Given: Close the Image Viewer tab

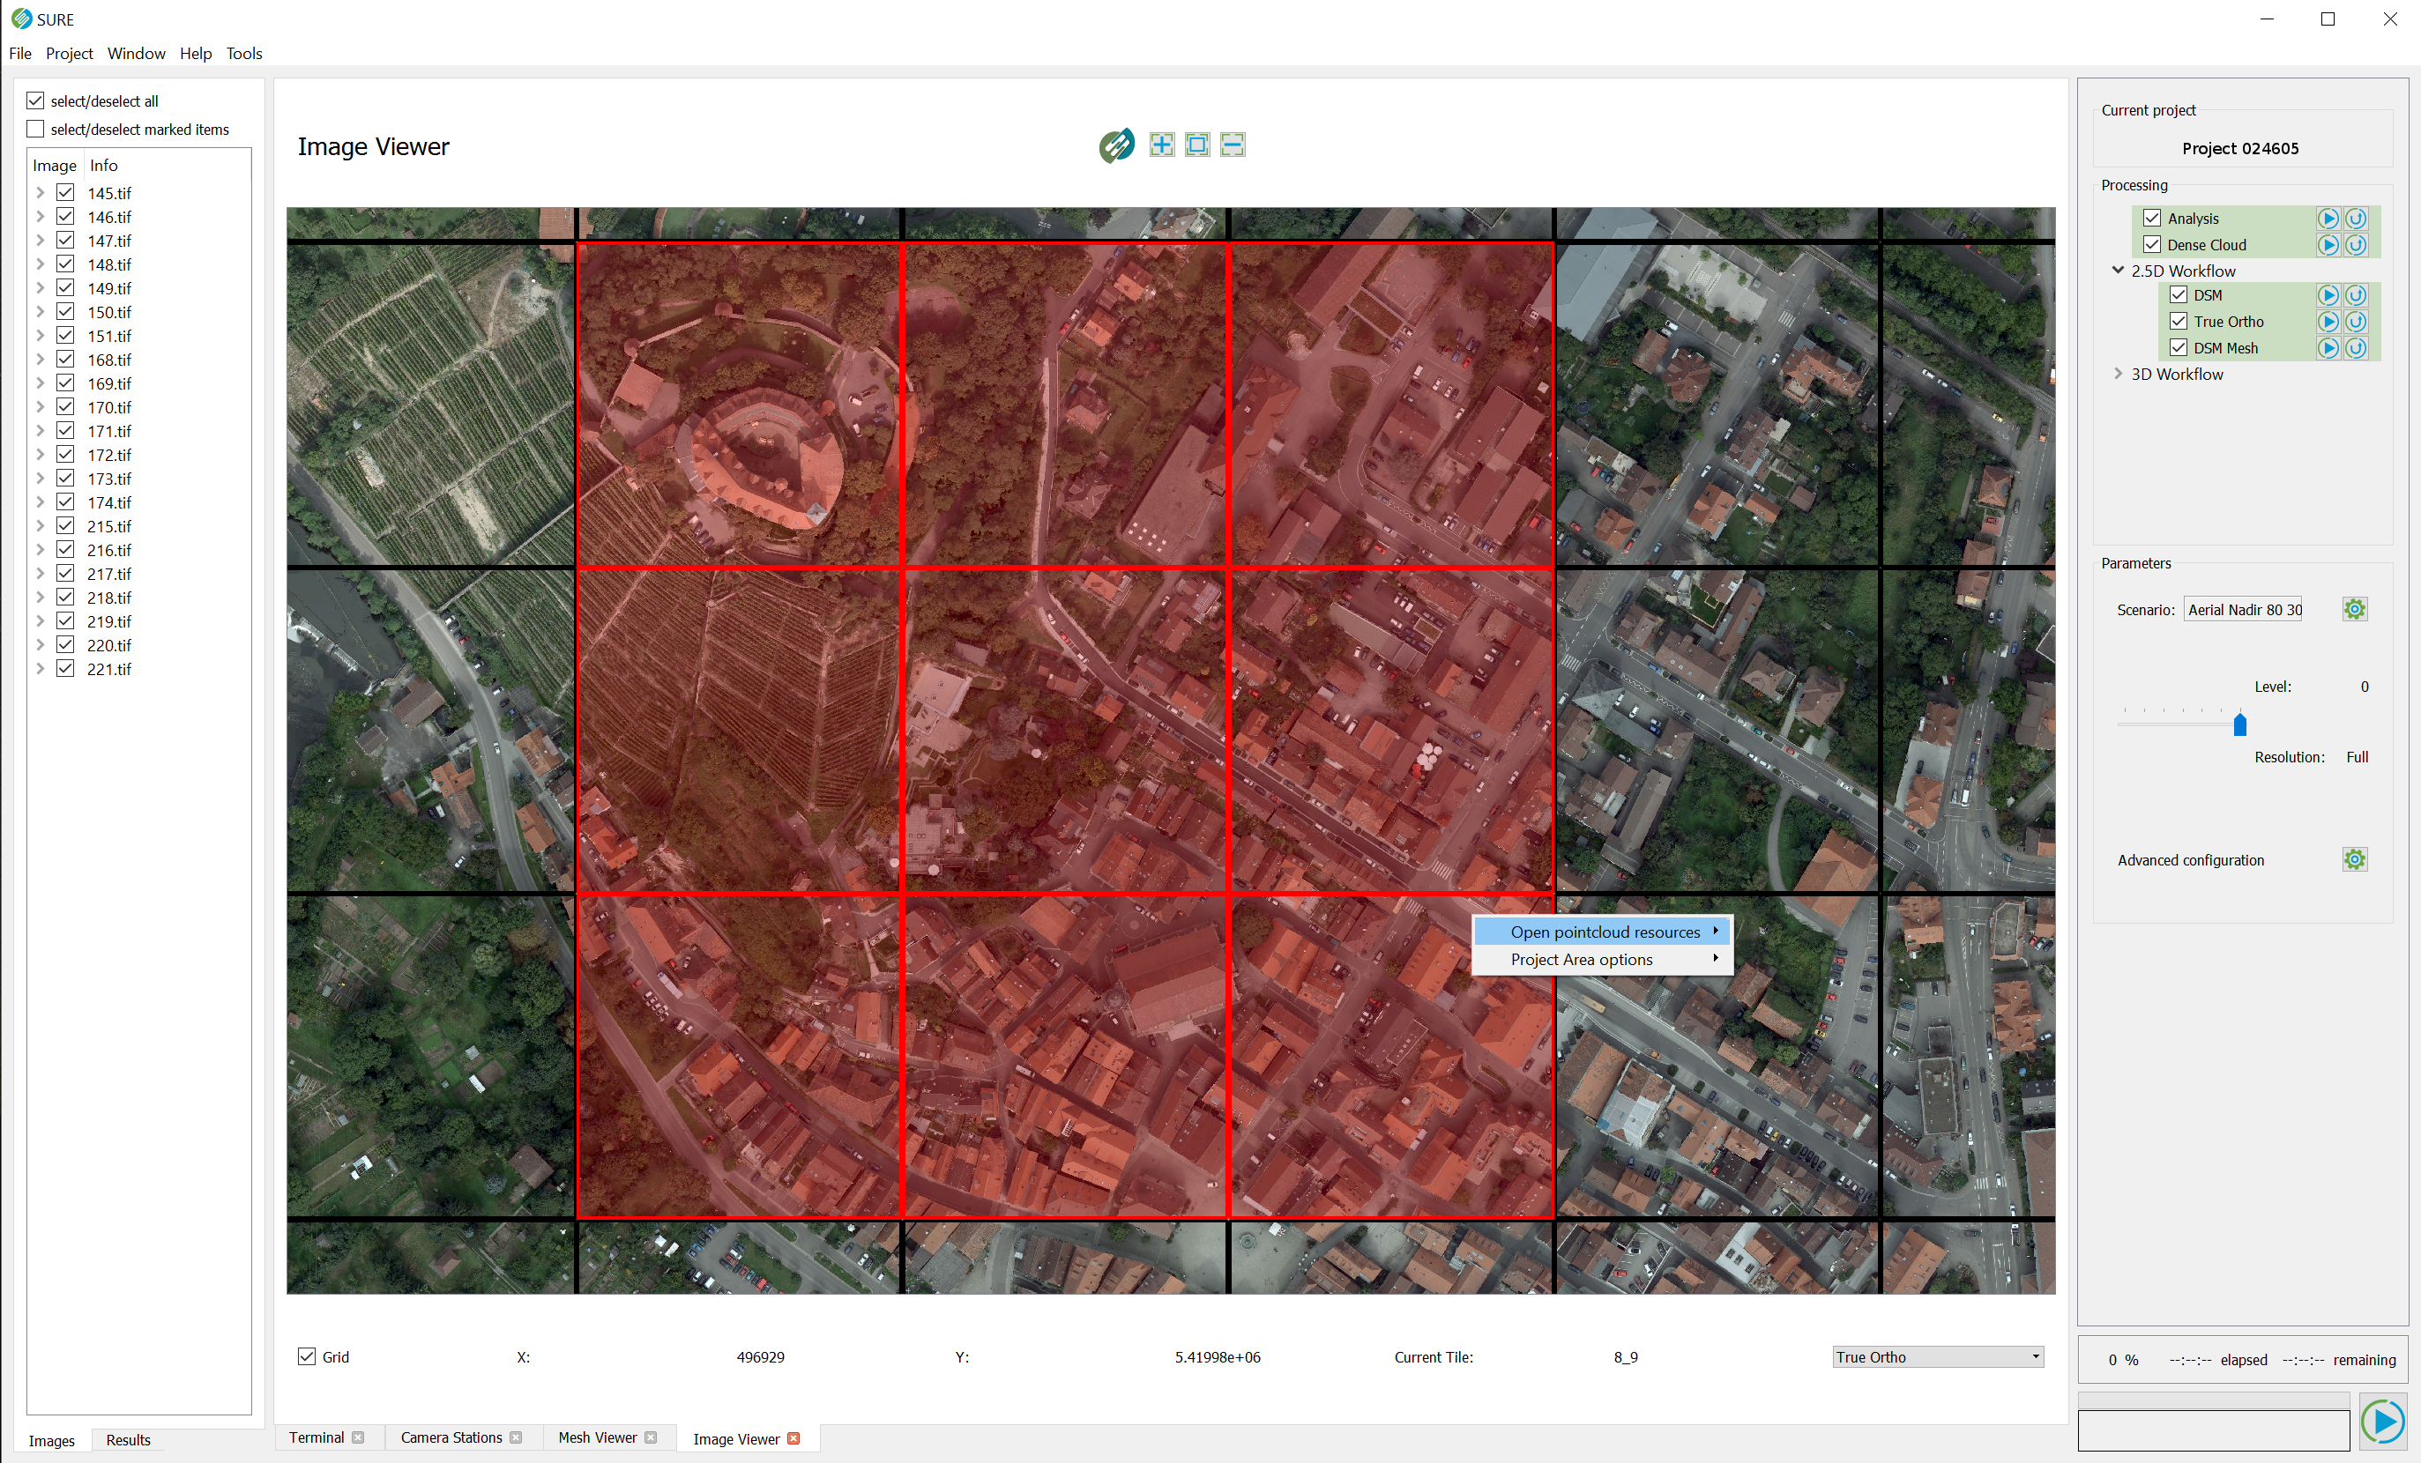Looking at the screenshot, I should click(793, 1438).
